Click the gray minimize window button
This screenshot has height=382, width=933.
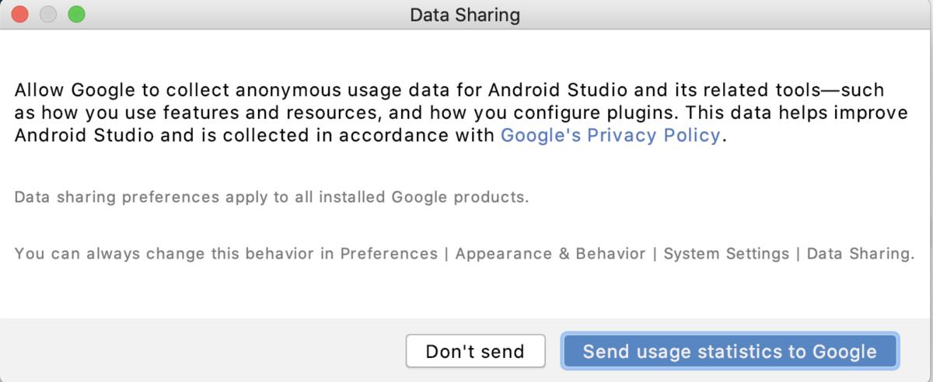coord(48,15)
